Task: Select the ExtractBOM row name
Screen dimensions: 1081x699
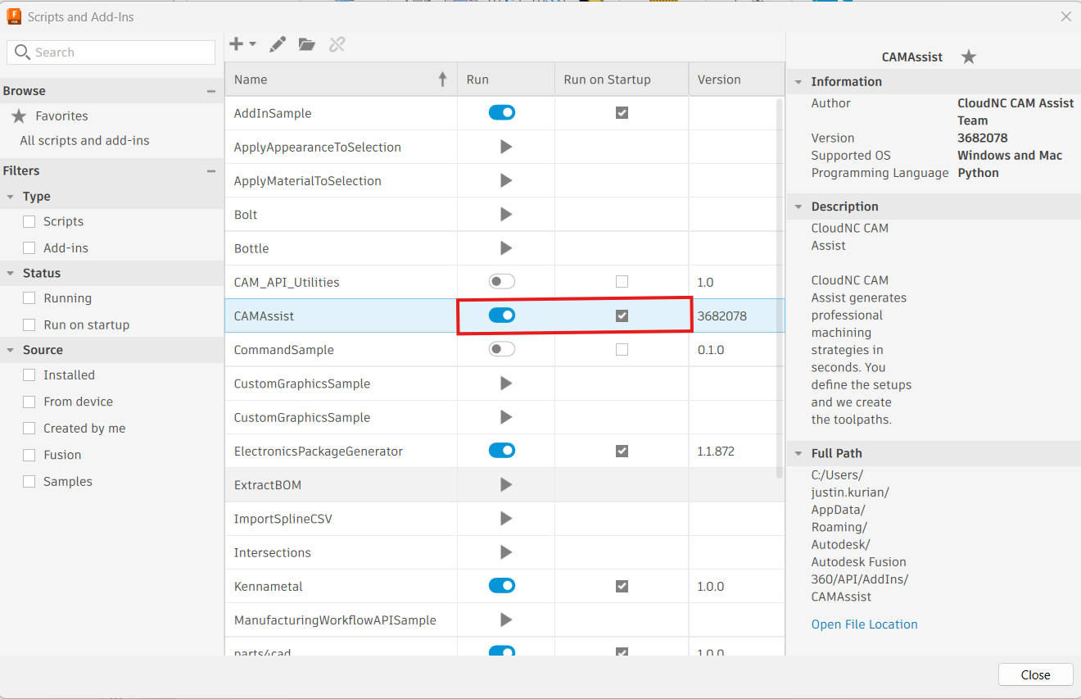Action: [x=268, y=484]
